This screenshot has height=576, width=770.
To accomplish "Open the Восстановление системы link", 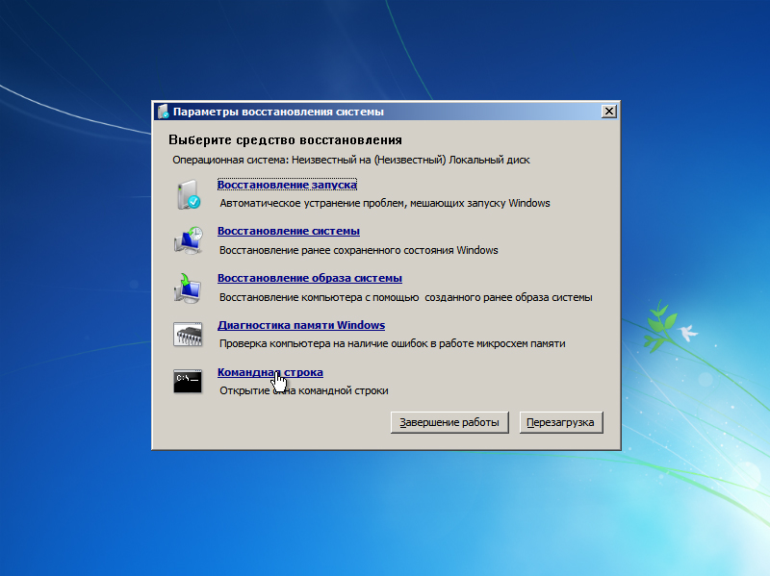I will click(289, 231).
